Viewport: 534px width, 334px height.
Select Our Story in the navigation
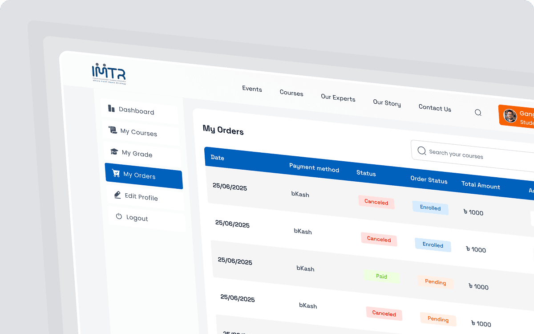(387, 103)
